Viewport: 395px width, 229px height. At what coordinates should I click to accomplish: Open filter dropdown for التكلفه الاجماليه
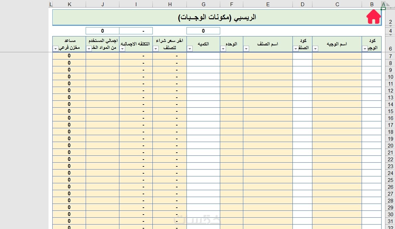(x=122, y=49)
